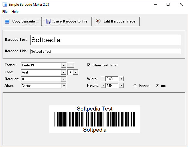Decrease Height with the minus button
Image resolution: width=188 pixels, height=147 pixels.
tap(103, 85)
